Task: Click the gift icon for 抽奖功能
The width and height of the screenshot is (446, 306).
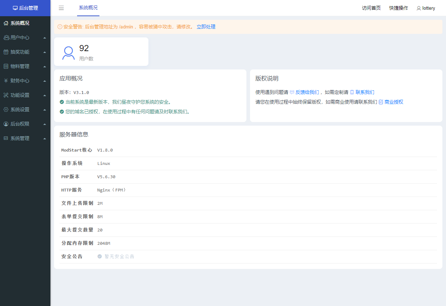Action: point(6,52)
